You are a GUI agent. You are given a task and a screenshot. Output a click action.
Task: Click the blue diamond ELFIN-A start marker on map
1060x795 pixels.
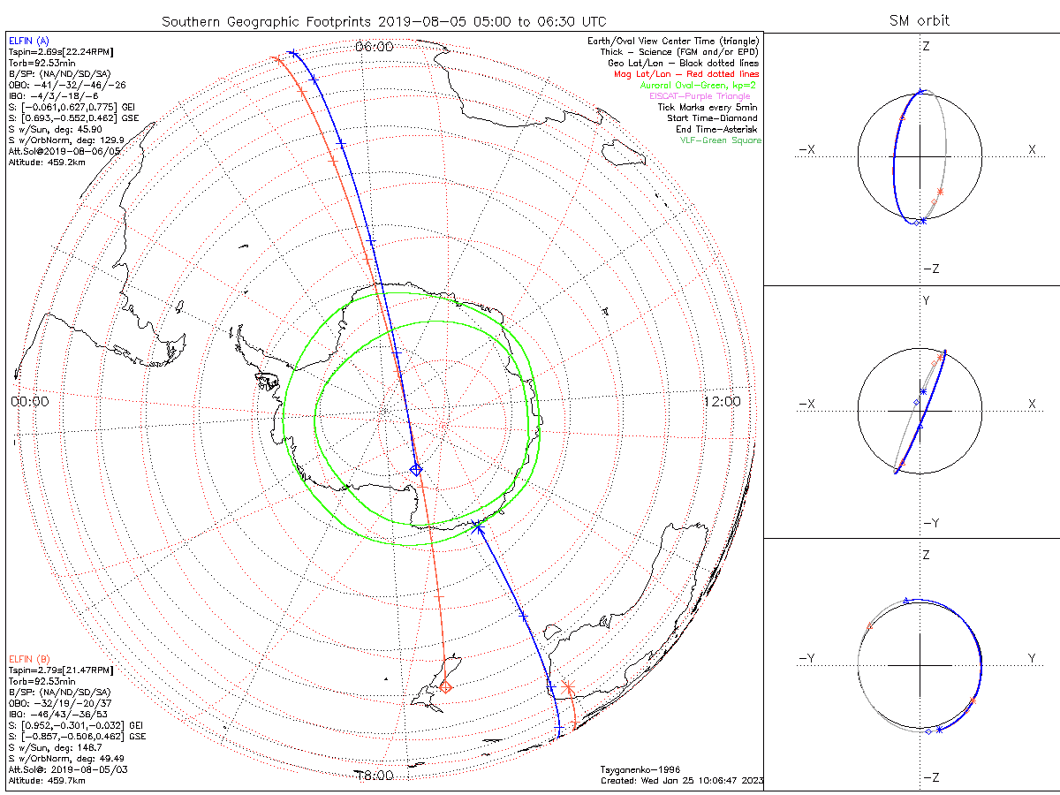[415, 469]
